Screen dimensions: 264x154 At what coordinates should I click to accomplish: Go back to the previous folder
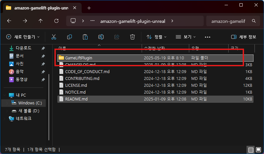point(9,21)
